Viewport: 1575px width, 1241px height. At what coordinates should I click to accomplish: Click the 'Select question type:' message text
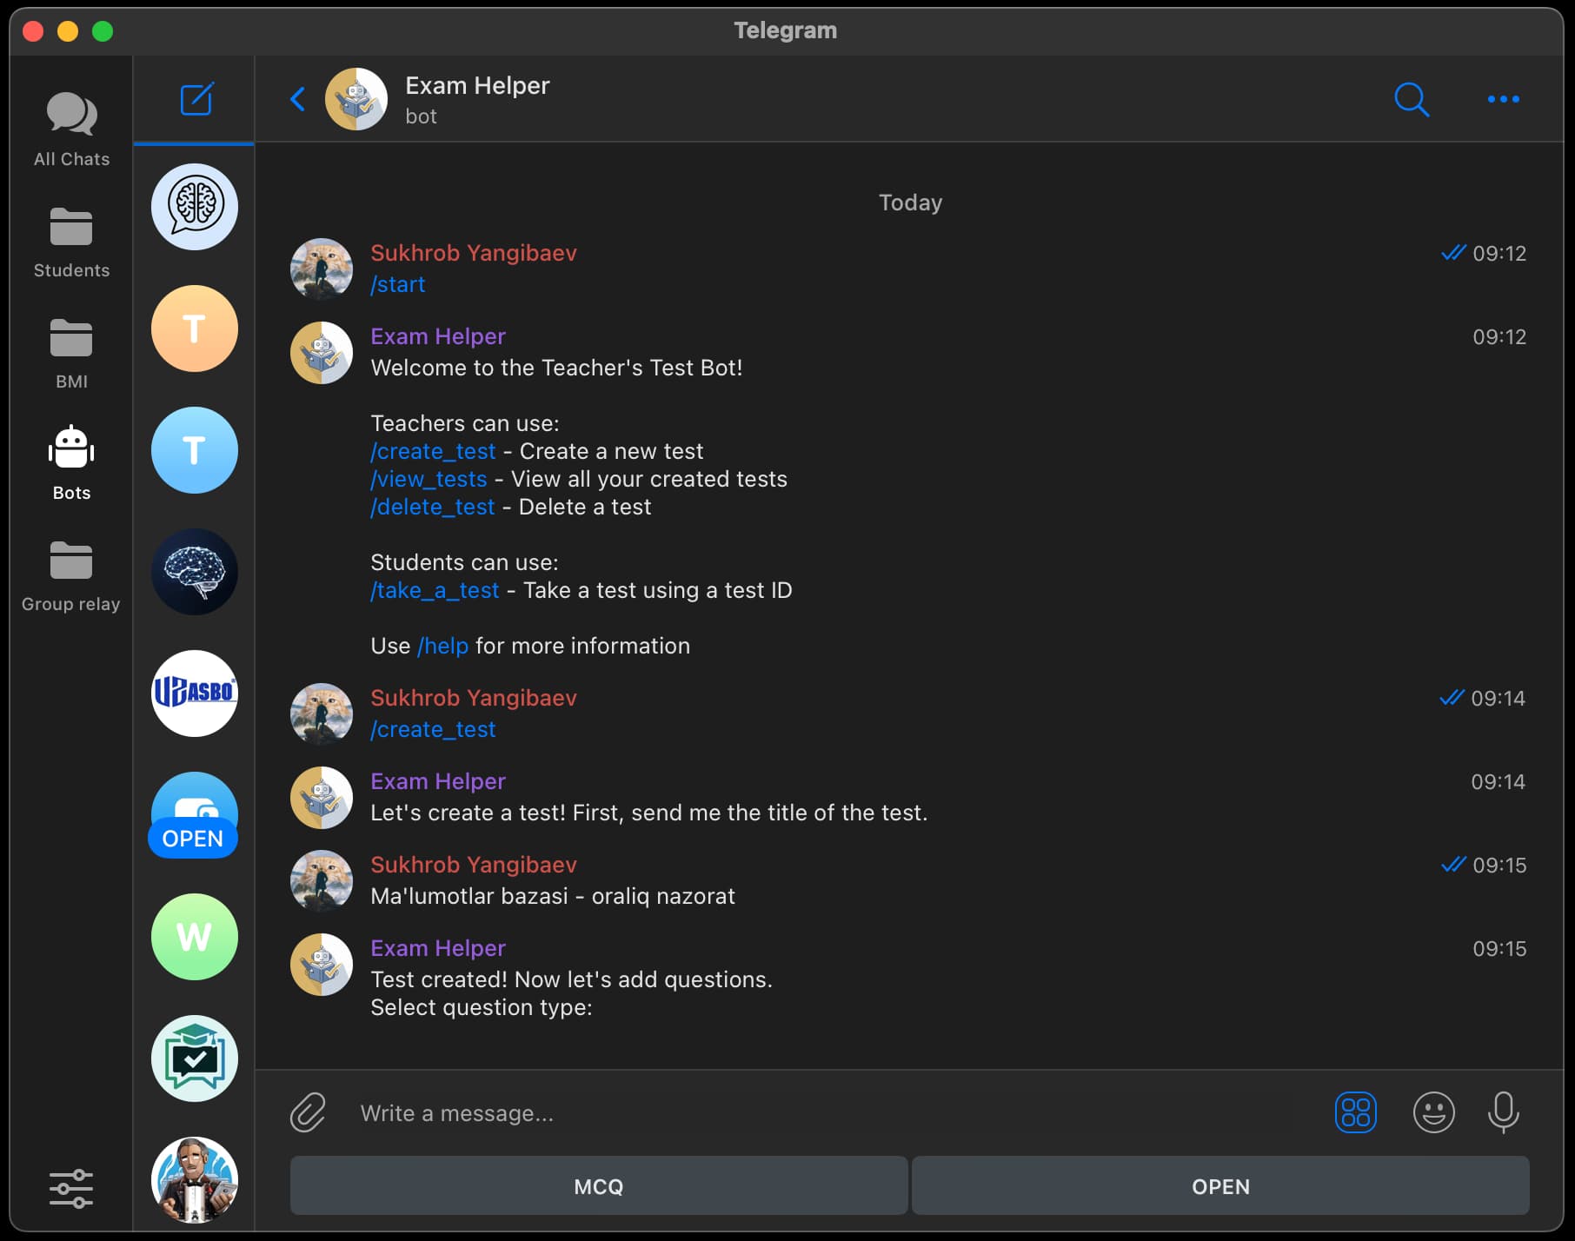click(x=482, y=1007)
